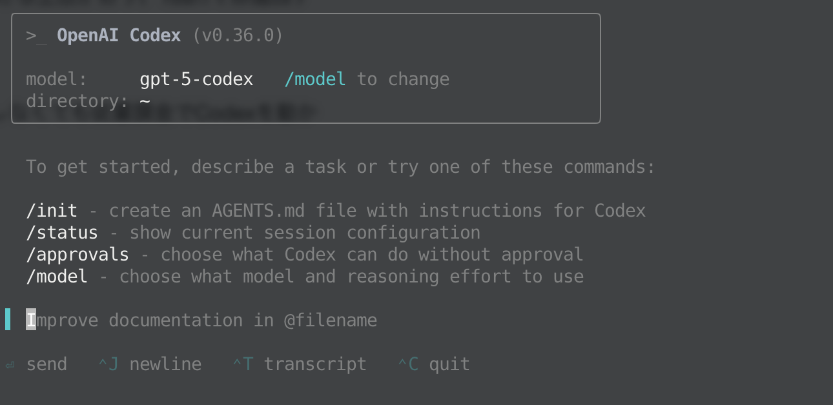Select the teal input marker on left edge
The image size is (833, 405).
pos(8,318)
